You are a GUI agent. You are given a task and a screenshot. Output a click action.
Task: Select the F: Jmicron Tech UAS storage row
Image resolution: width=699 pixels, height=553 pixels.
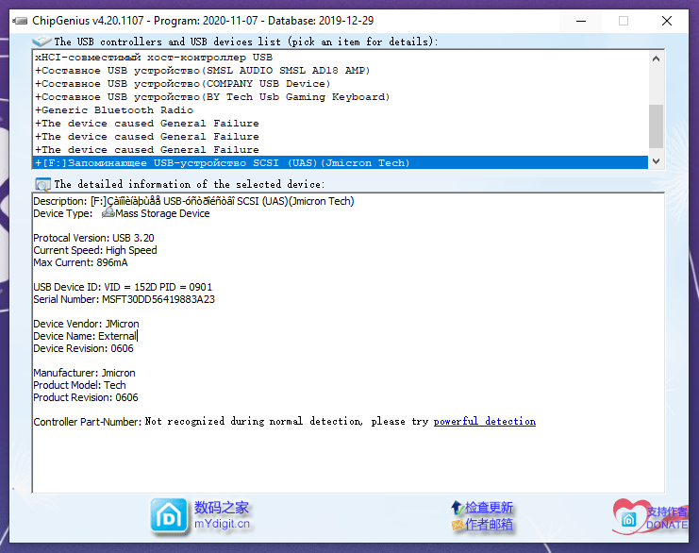341,162
